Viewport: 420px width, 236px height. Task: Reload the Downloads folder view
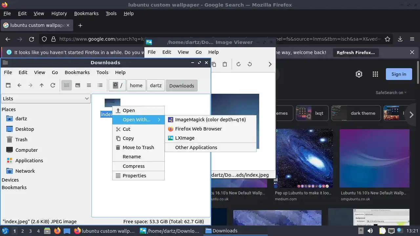coord(53,85)
